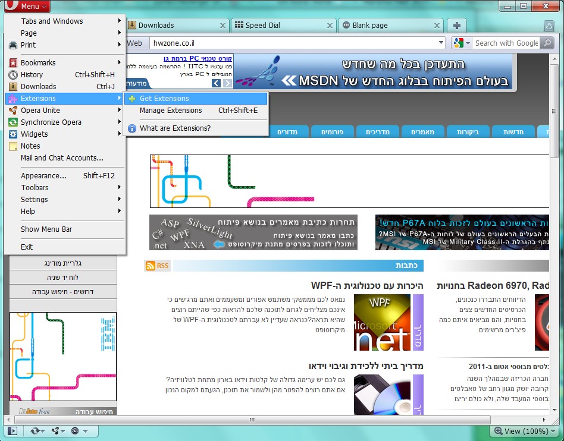Image resolution: width=564 pixels, height=441 pixels.
Task: Choose Exit from the menu
Action: (65, 247)
